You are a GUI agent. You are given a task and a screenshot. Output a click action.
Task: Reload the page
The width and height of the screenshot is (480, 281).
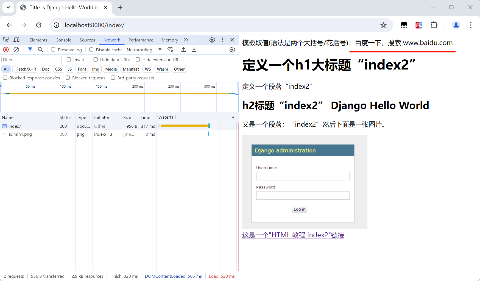[x=39, y=25]
